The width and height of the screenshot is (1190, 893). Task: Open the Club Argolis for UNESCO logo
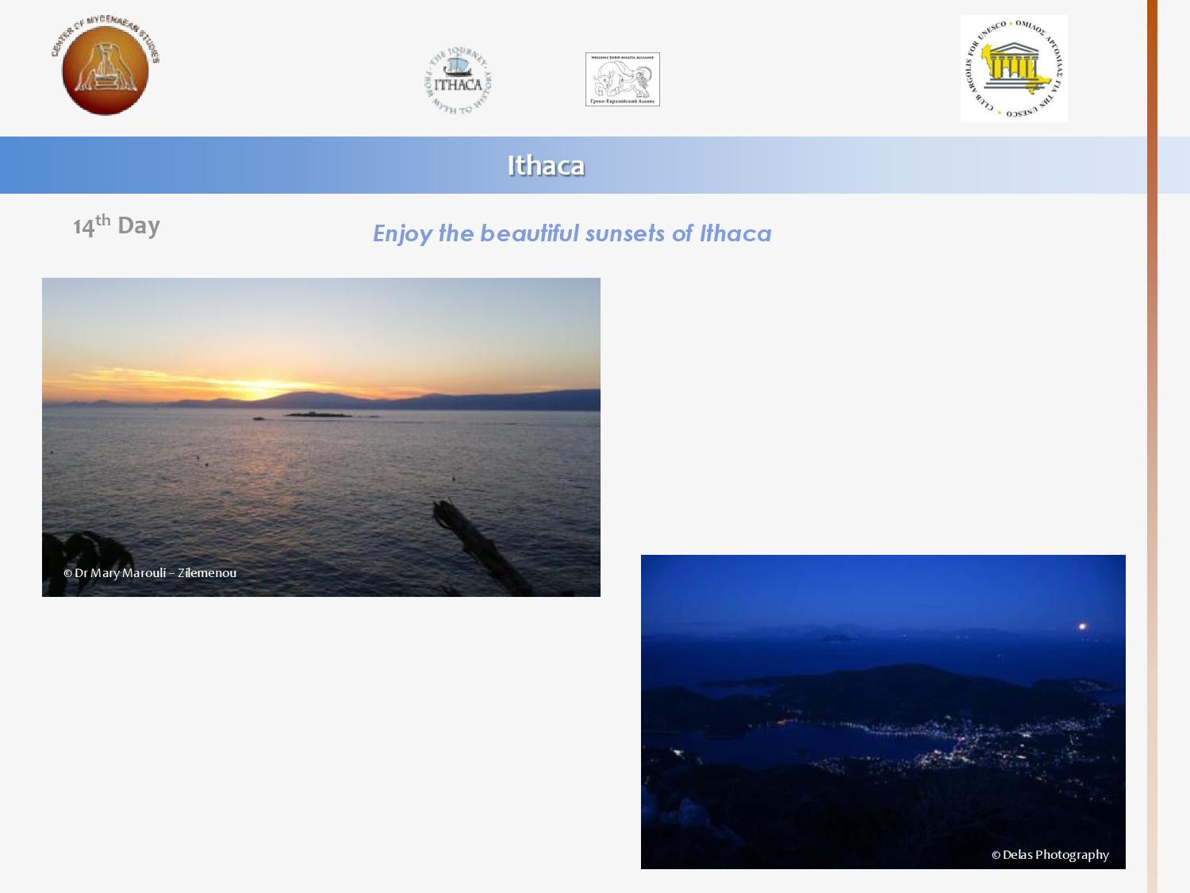tap(1013, 69)
